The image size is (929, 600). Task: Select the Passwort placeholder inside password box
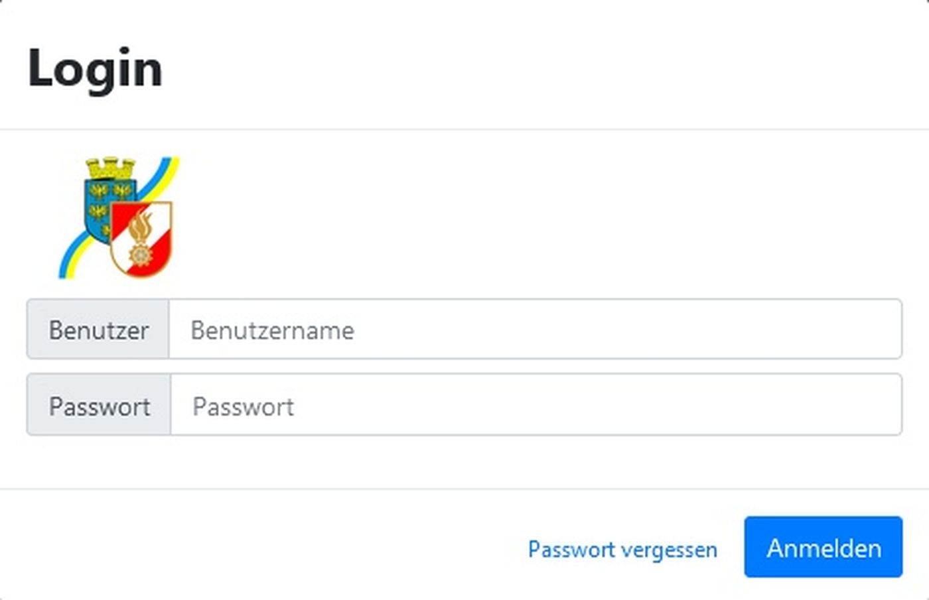pyautogui.click(x=243, y=406)
